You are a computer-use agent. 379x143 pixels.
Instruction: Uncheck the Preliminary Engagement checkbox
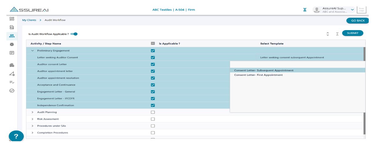point(153,50)
